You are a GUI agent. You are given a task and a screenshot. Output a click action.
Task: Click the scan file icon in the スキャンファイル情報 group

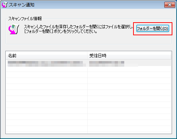[x=13, y=29]
